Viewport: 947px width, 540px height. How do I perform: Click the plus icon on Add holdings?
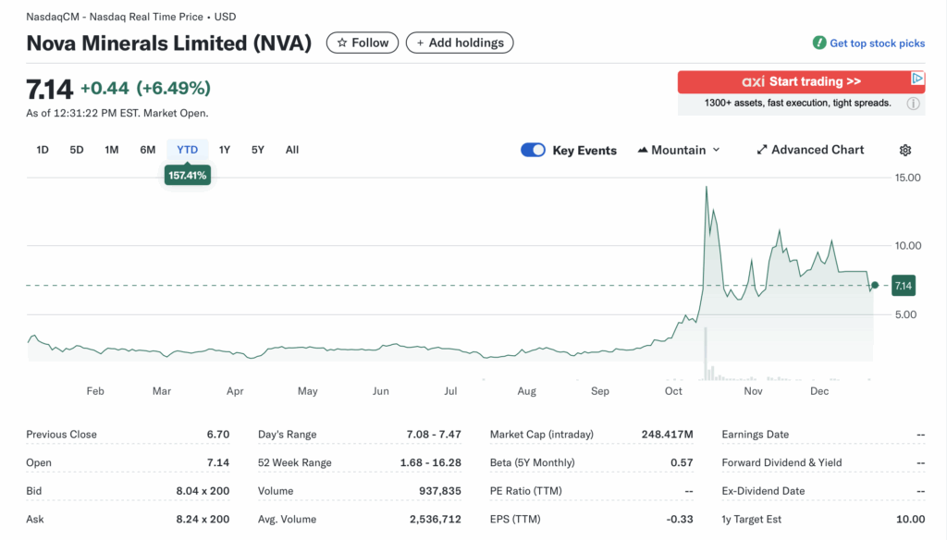421,43
